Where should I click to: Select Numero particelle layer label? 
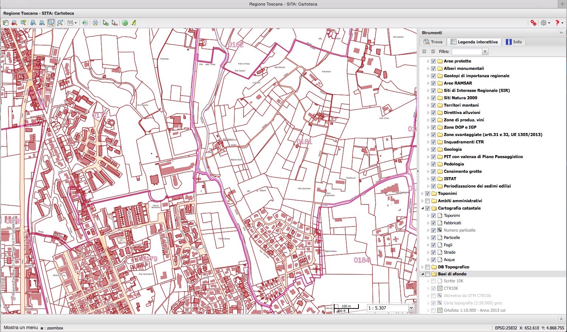[x=459, y=230]
